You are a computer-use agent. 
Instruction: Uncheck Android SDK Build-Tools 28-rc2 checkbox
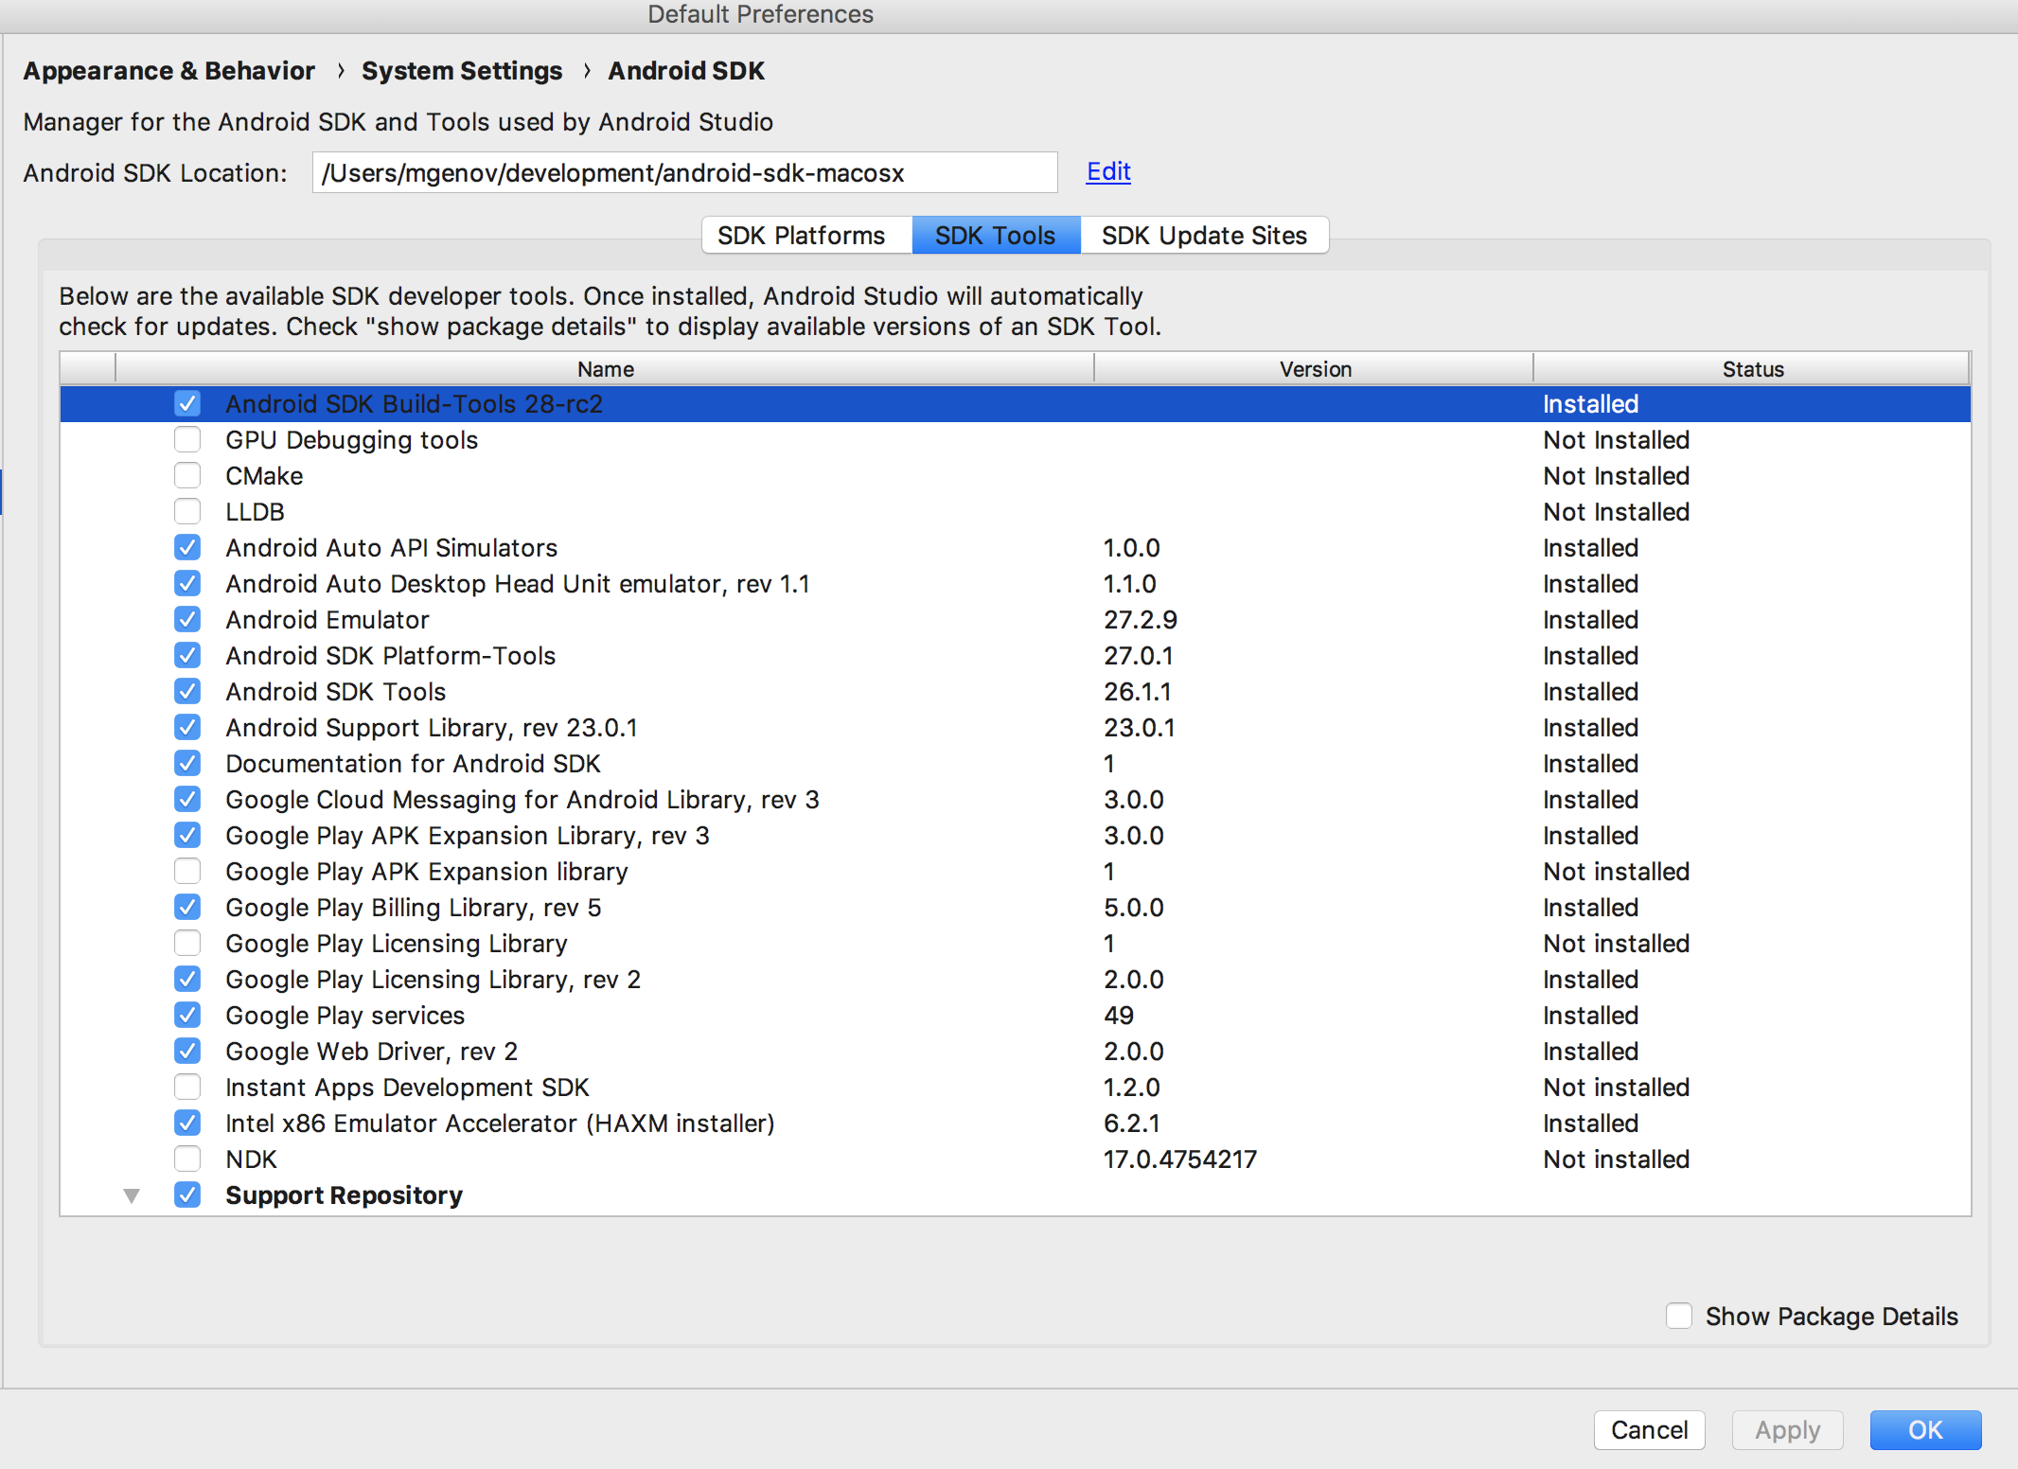[187, 404]
